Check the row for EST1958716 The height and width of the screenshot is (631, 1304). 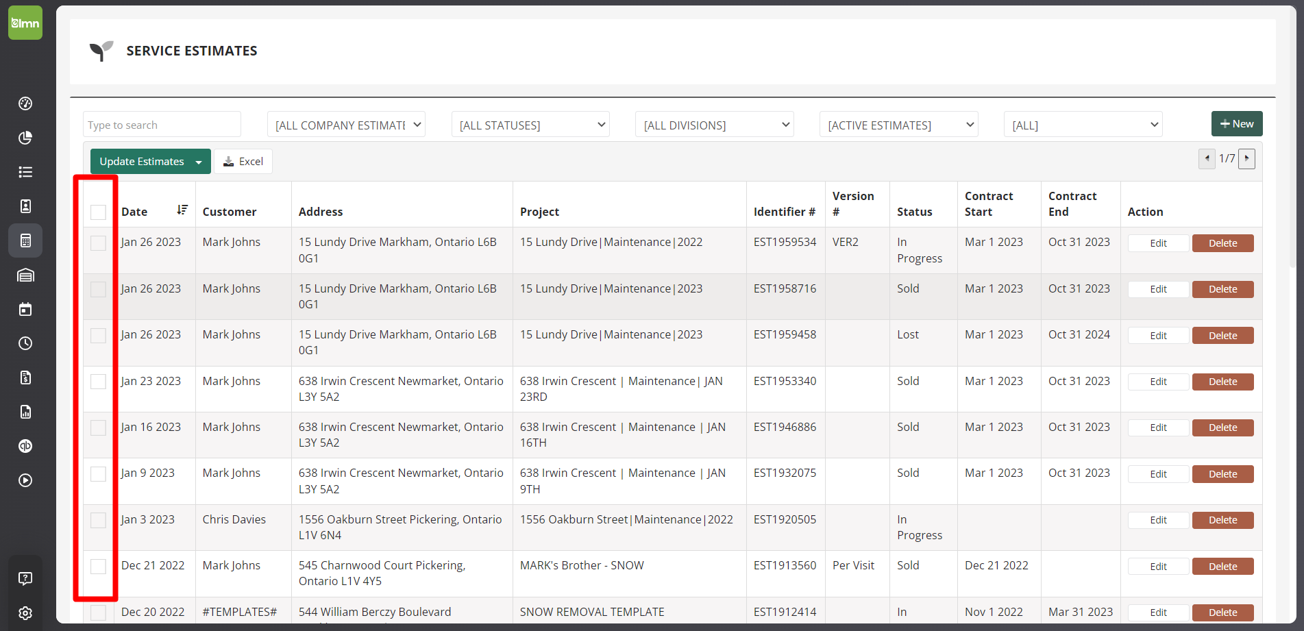(x=99, y=289)
